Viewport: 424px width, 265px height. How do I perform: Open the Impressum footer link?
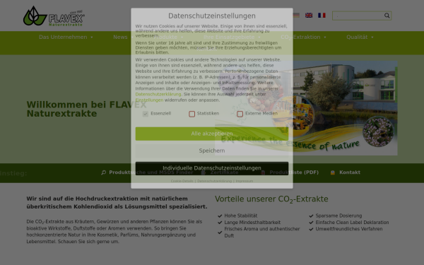[x=245, y=181]
